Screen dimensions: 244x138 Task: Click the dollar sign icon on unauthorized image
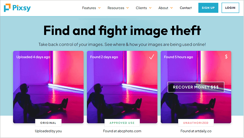[226, 56]
